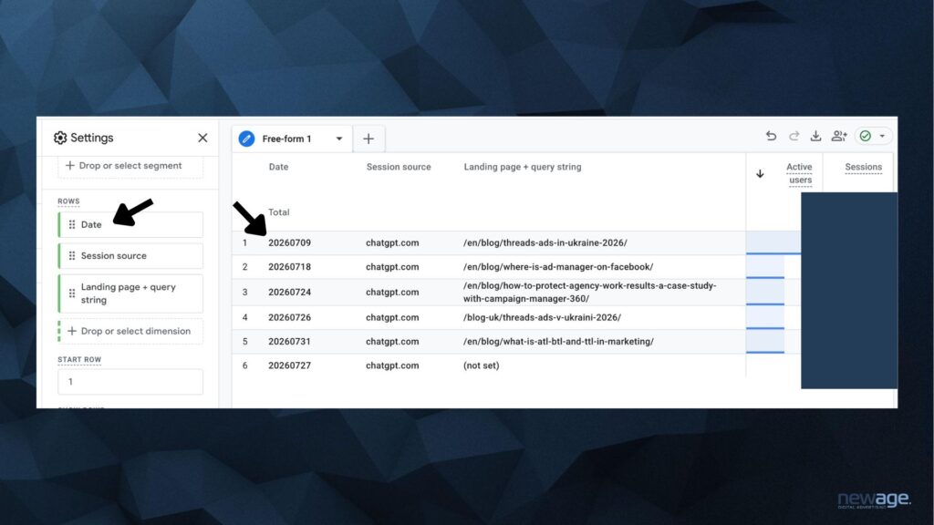Viewport: 934px width, 525px height.
Task: Click Drop or select dimension
Action: (131, 331)
